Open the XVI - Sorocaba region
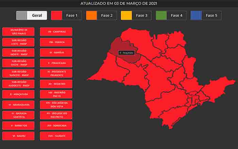 (x=57, y=126)
